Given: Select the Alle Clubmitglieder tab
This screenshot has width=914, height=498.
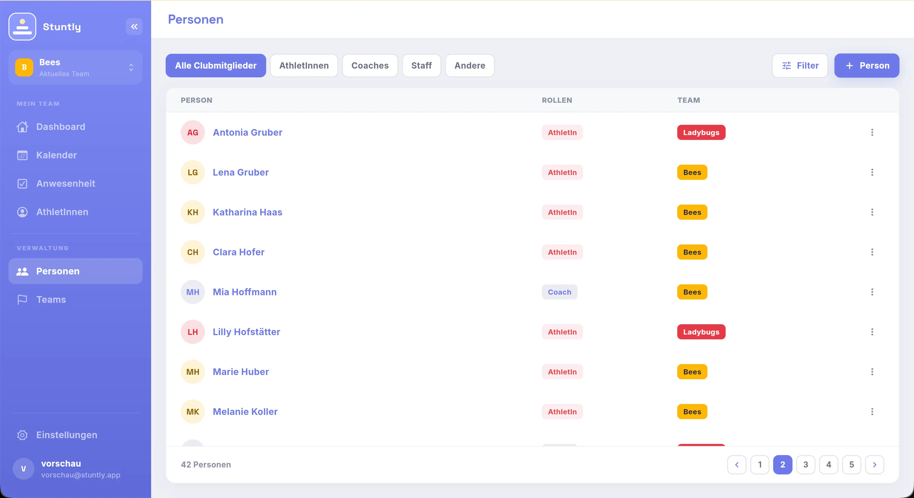Looking at the screenshot, I should pyautogui.click(x=216, y=66).
